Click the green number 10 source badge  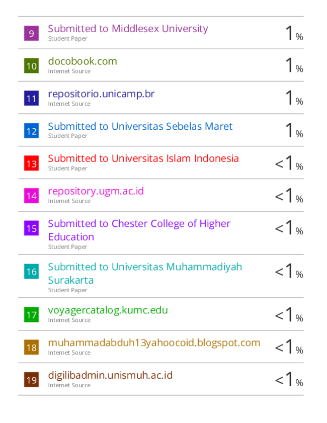click(31, 66)
